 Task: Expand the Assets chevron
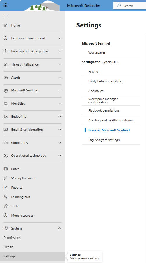[60, 77]
